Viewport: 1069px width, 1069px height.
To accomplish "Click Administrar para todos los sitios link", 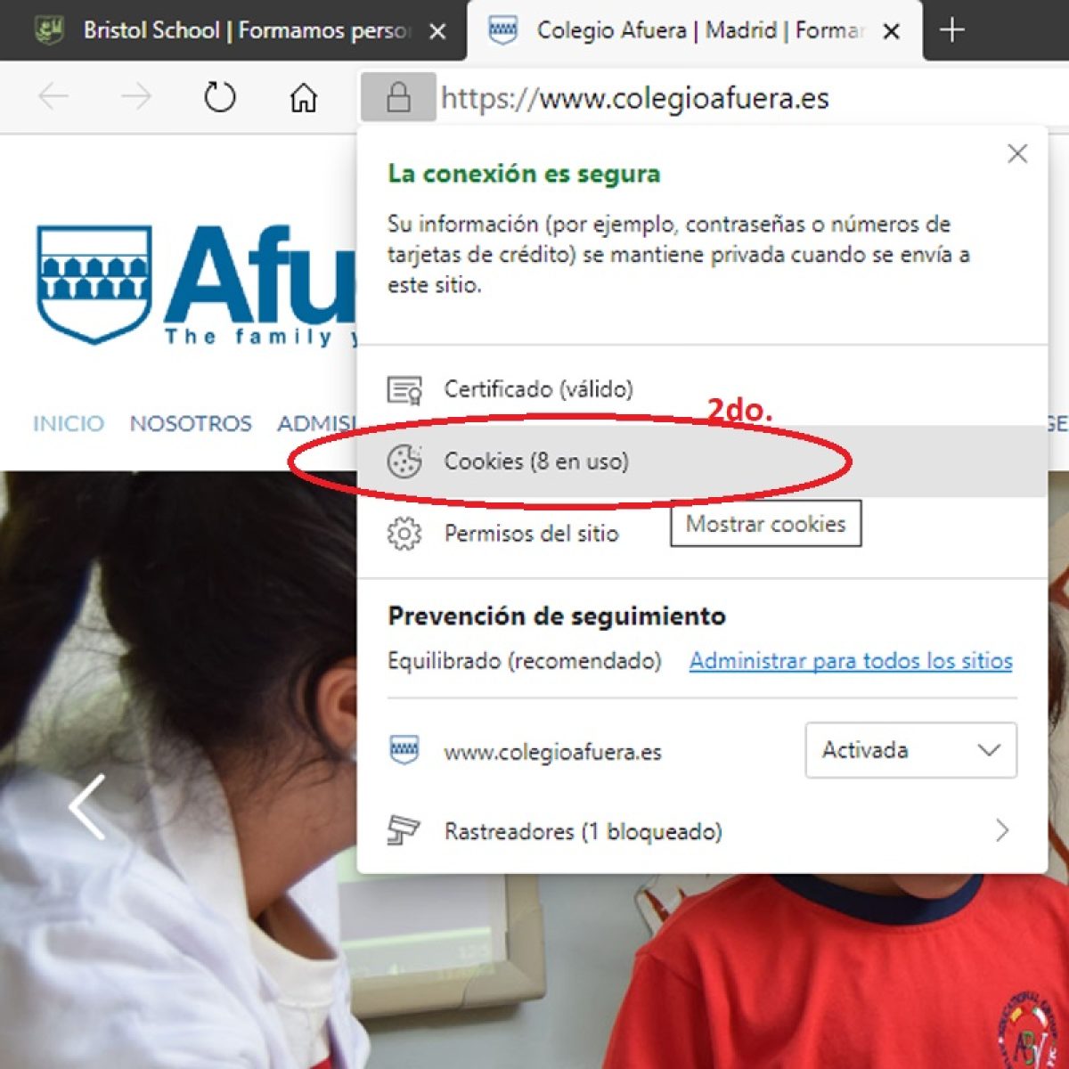I will [851, 661].
